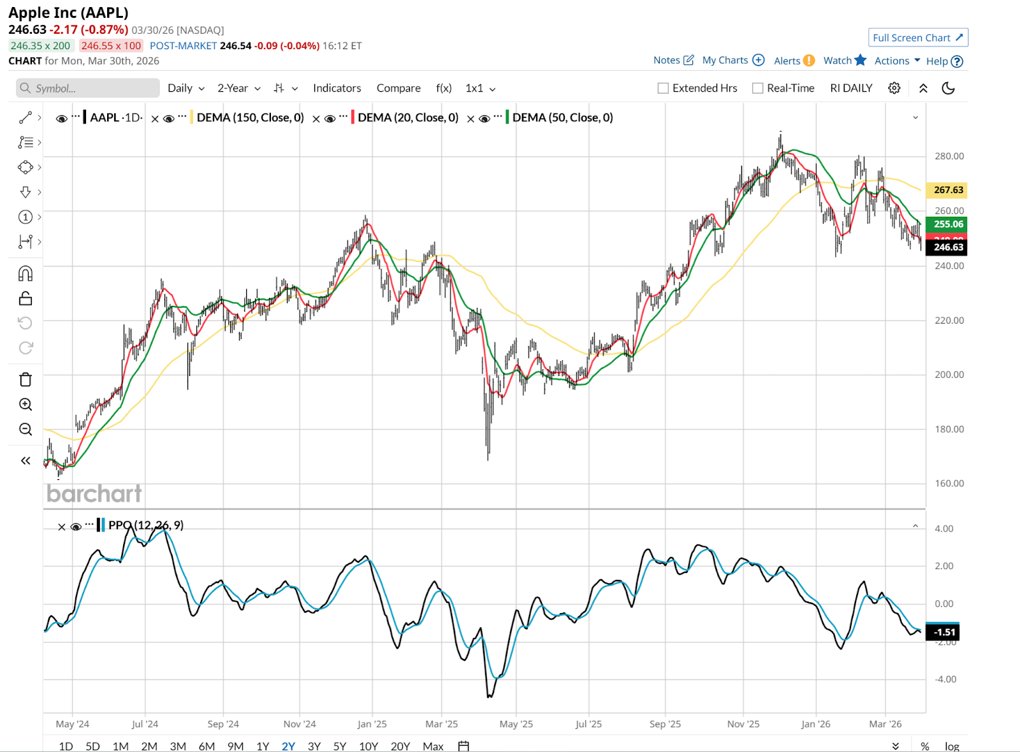Click the lock drawings icon
The width and height of the screenshot is (1020, 752).
(x=25, y=298)
